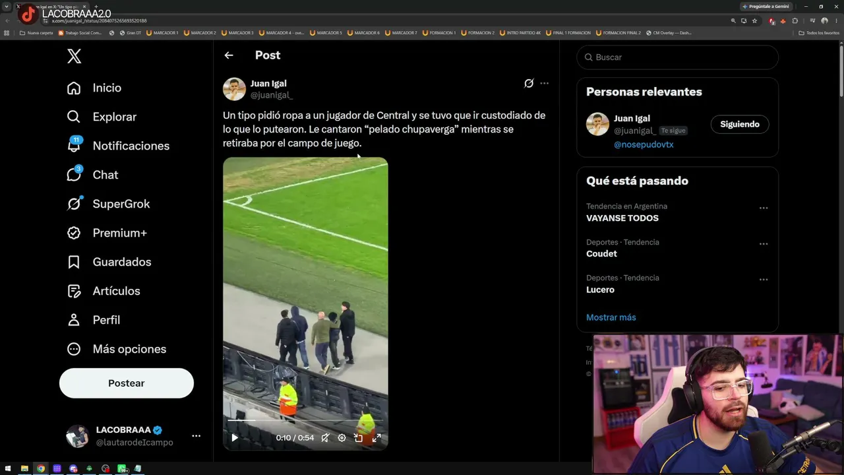Click the Postear button
Viewport: 844px width, 475px height.
[x=127, y=383]
